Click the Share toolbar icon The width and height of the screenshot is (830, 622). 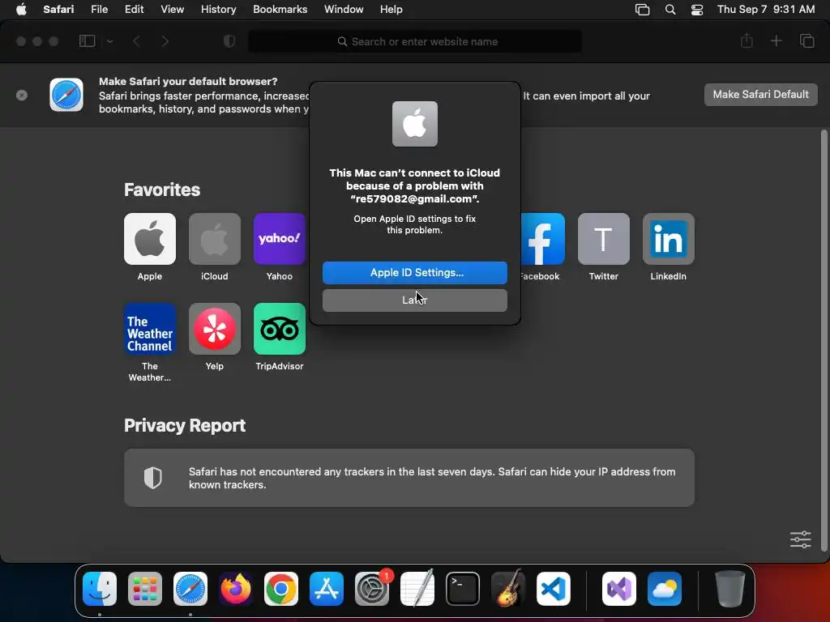(747, 40)
